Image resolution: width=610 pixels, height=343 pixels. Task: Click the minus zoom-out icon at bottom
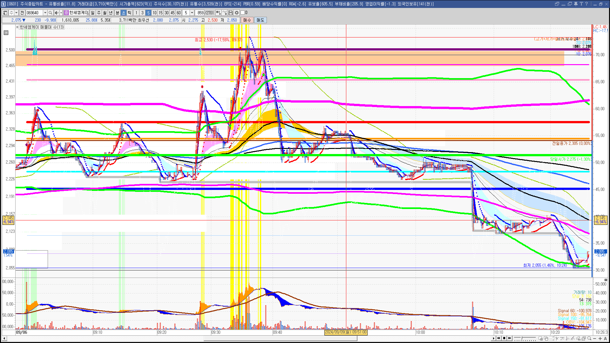pos(595,339)
